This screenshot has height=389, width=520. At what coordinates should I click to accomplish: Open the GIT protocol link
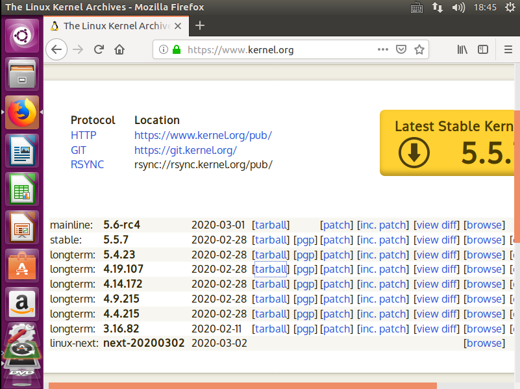click(79, 150)
